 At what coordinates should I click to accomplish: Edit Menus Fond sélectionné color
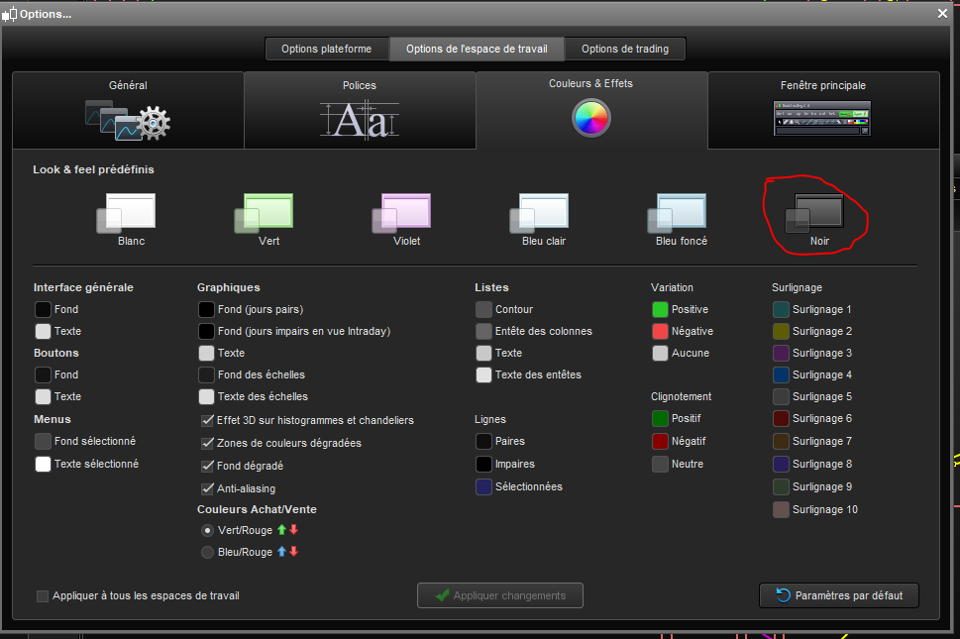pos(43,441)
